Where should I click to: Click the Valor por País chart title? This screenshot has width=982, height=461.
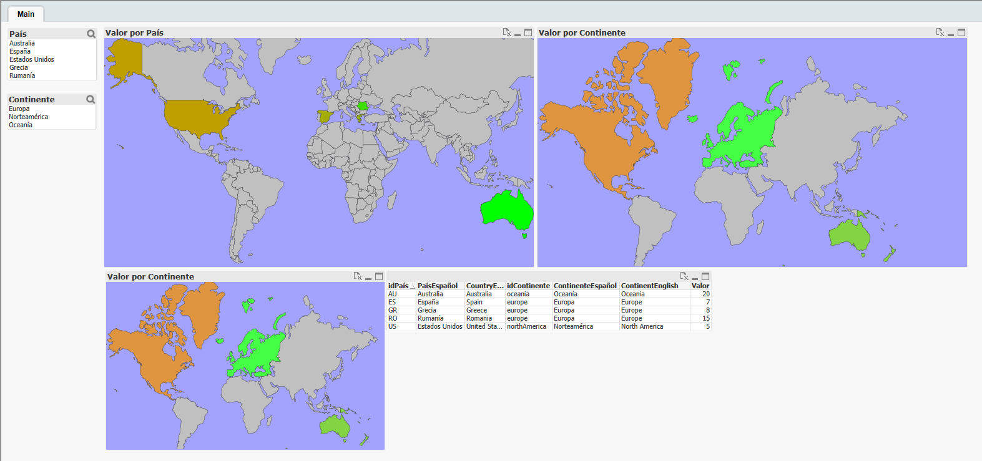pyautogui.click(x=134, y=32)
